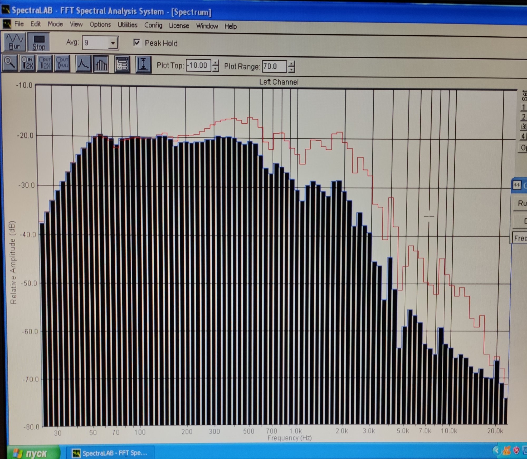The height and width of the screenshot is (459, 527).
Task: Click the Zoom In 2X icon
Action: [28, 63]
